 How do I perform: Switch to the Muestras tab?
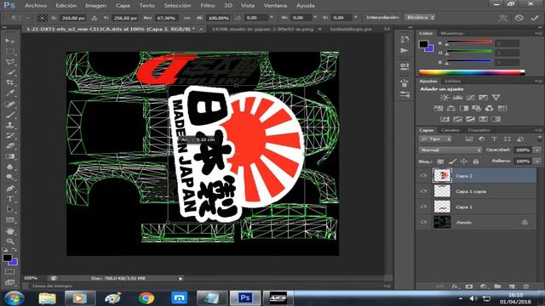452,33
